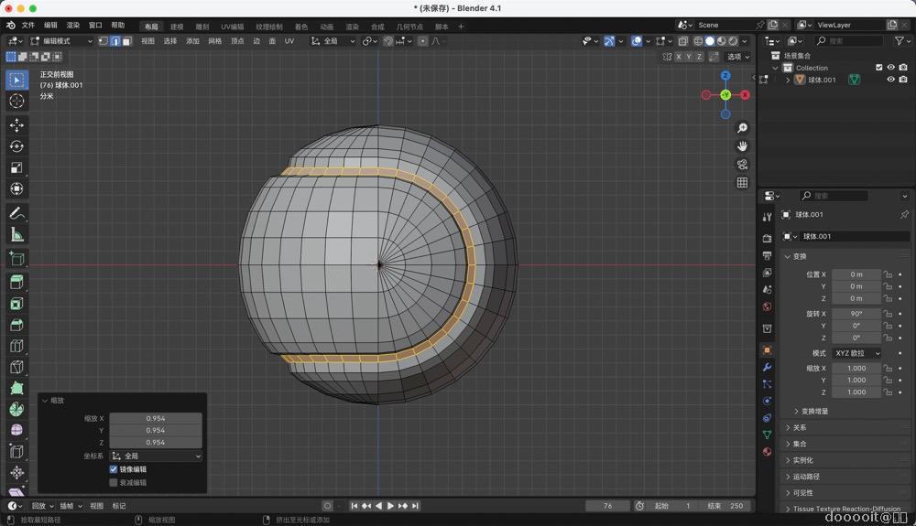This screenshot has height=526, width=916.
Task: Switch to the UV编辑 workspace tab
Action: [232, 27]
